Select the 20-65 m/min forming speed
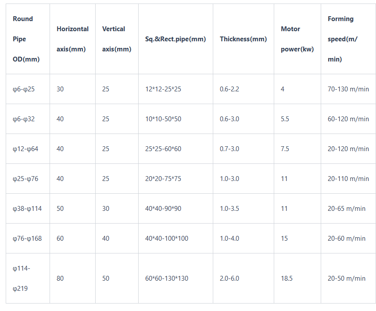 click(x=347, y=209)
